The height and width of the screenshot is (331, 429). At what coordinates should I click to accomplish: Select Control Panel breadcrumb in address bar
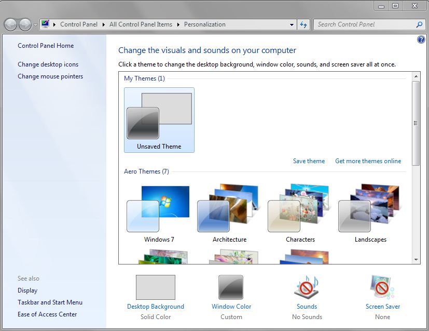tap(79, 24)
